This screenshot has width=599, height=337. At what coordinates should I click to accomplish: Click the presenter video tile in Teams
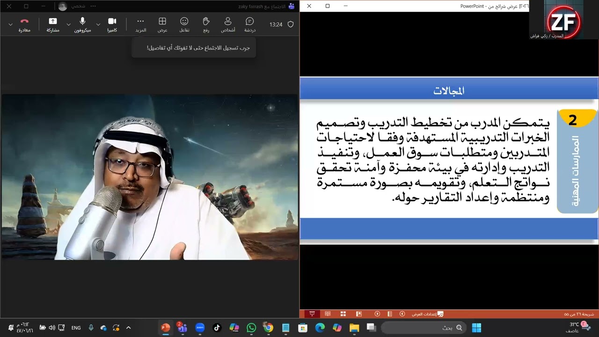coord(149,177)
